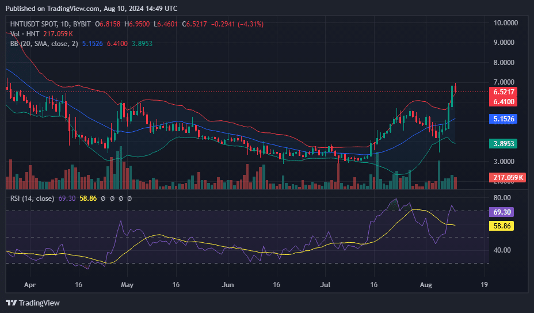The height and width of the screenshot is (313, 534).
Task: Click the blue BB basis value 5.1526 in legend
Action: pyautogui.click(x=92, y=44)
